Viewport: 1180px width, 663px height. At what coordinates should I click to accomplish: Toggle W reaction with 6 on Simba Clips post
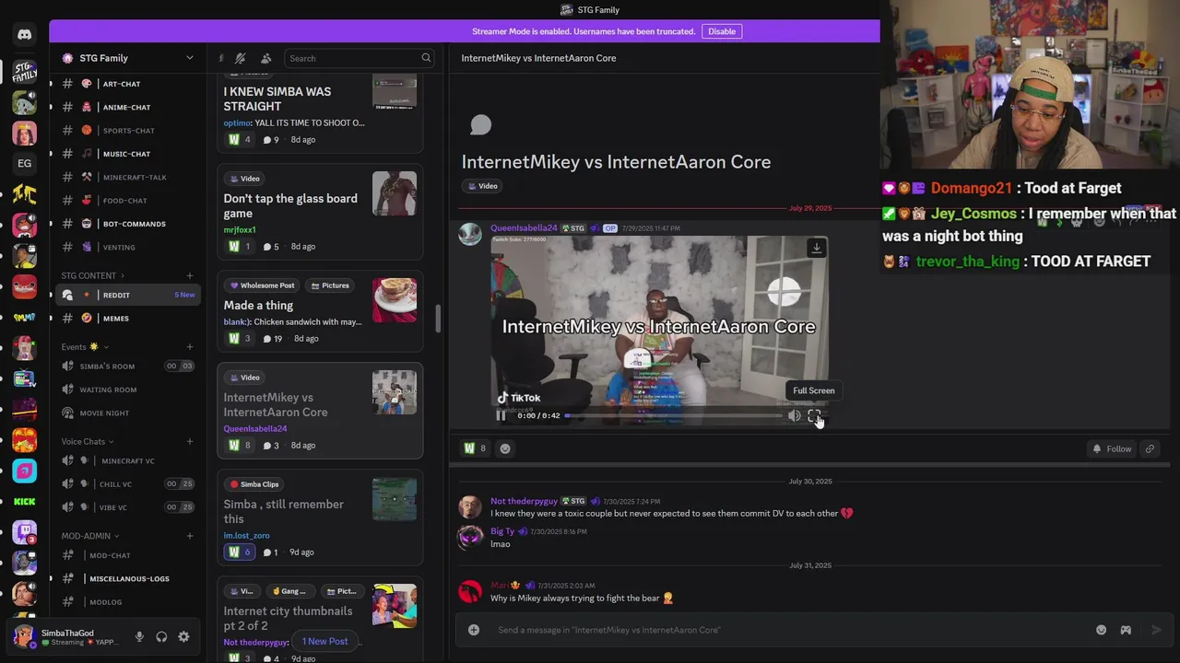coord(239,552)
